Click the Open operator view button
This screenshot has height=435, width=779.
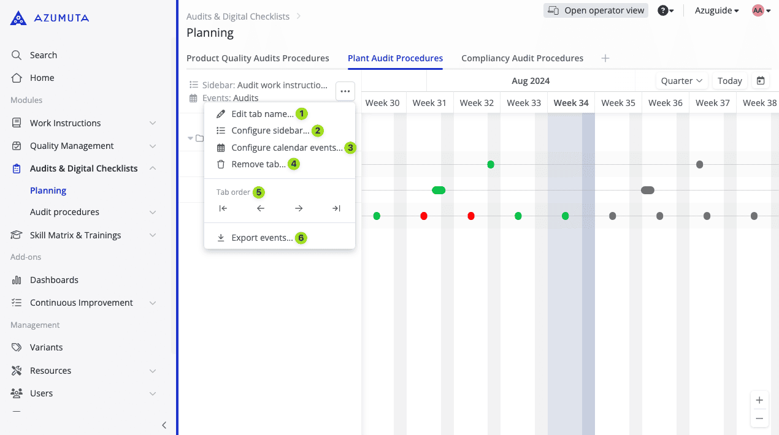click(x=596, y=10)
